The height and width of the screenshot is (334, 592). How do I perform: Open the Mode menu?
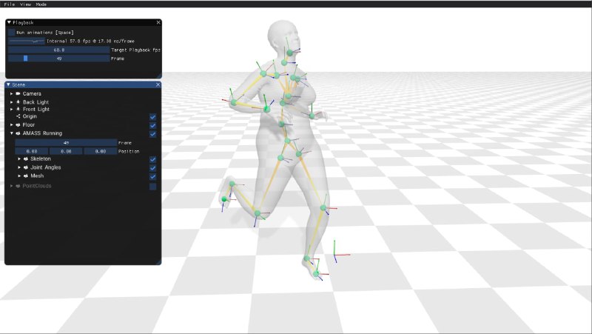(41, 4)
